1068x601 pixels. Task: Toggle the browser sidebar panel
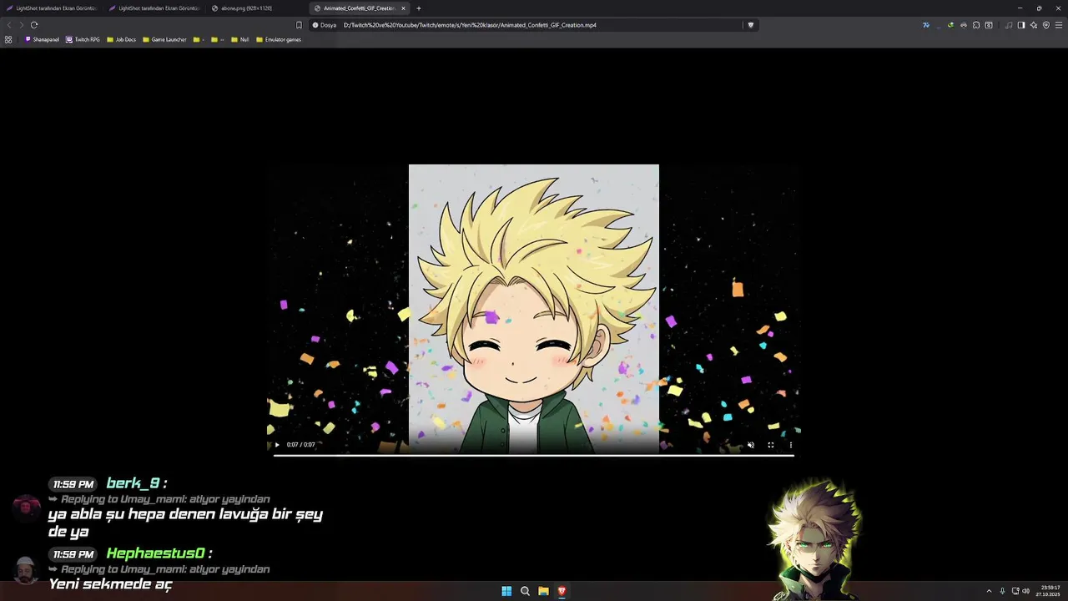click(x=1021, y=25)
